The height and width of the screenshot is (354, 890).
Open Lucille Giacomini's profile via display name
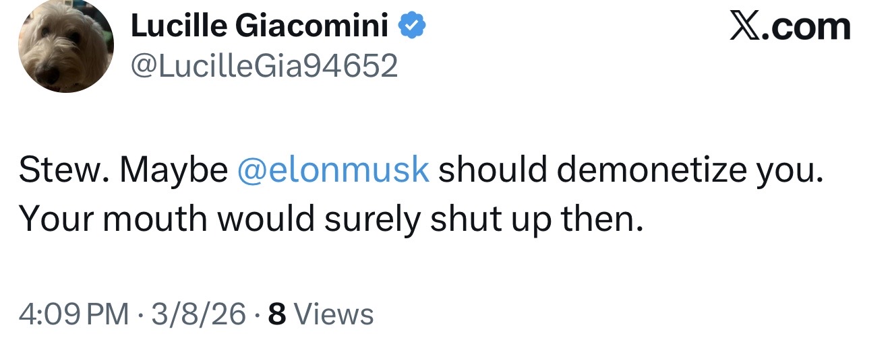pyautogui.click(x=260, y=26)
